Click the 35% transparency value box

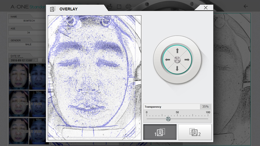pyautogui.click(x=205, y=107)
